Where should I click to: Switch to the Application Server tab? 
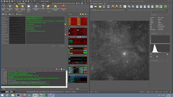click(x=11, y=89)
